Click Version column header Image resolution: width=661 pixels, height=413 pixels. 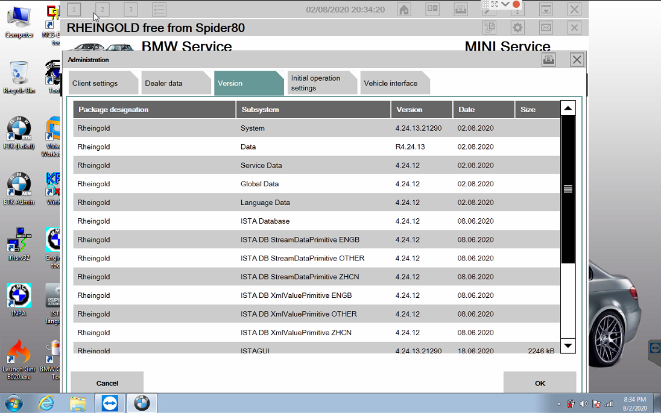[422, 110]
